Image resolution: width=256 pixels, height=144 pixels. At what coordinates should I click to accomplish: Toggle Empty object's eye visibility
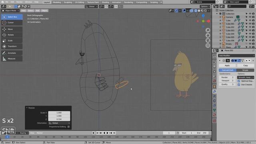250,44
